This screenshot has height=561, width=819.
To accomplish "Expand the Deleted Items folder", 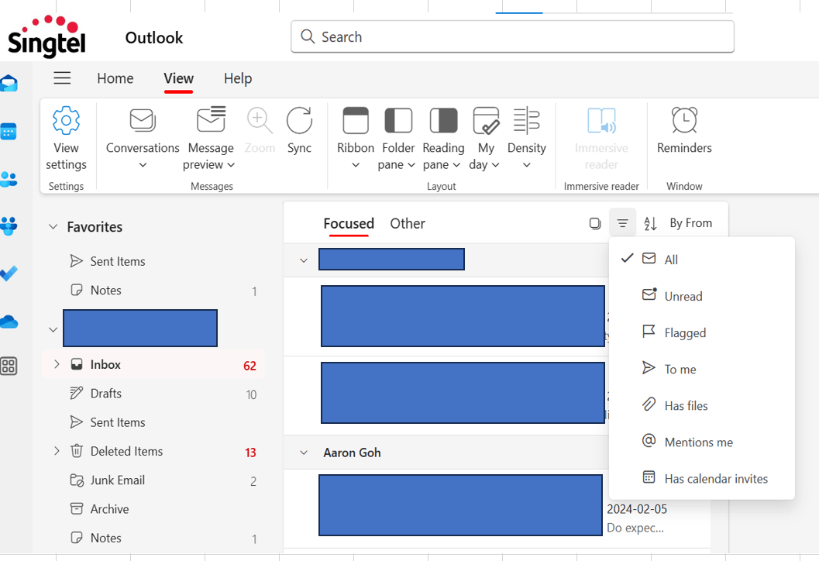I will [57, 451].
